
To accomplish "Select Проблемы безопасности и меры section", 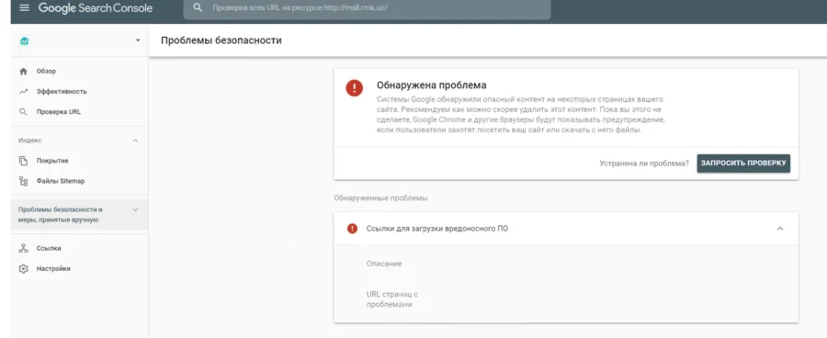I will pyautogui.click(x=80, y=215).
